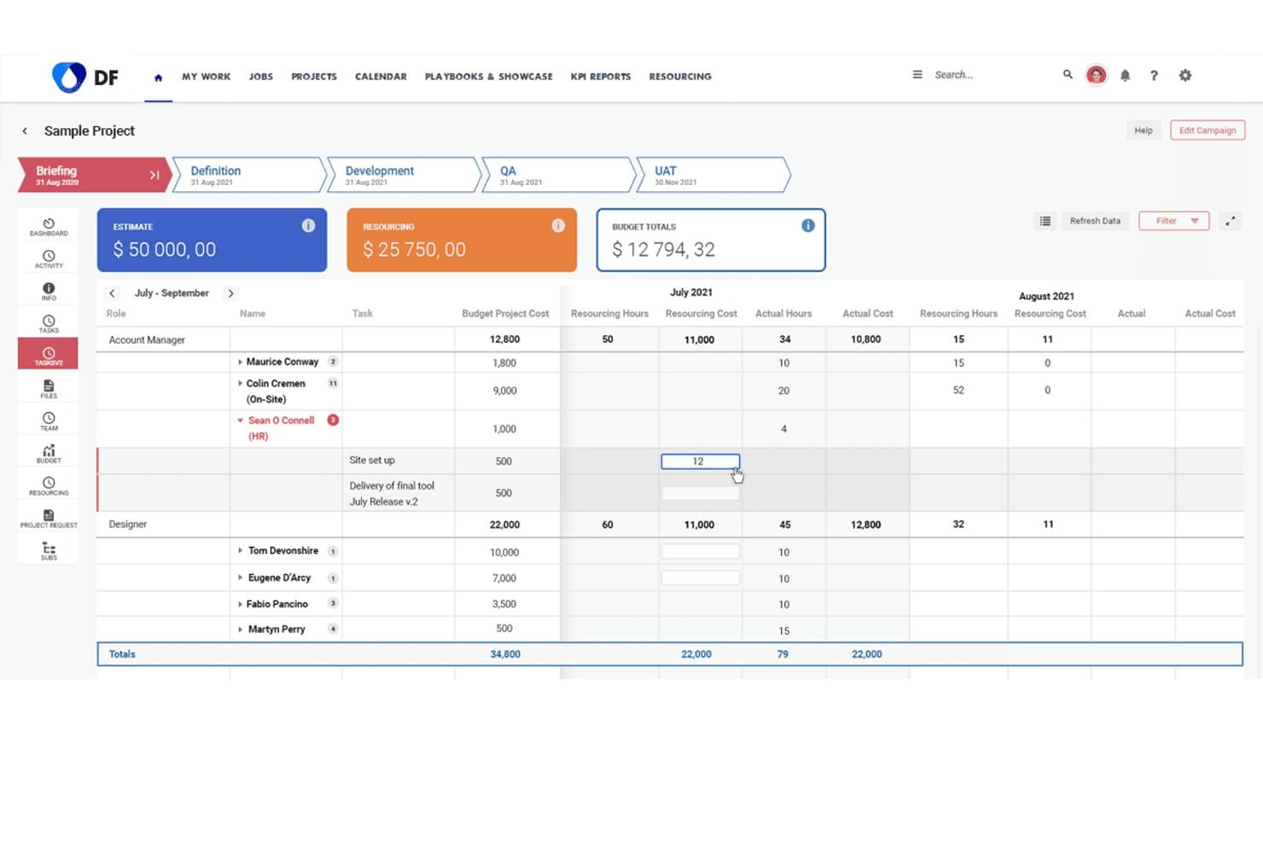The width and height of the screenshot is (1263, 842).
Task: Click the home icon in top navigation
Action: 158,77
